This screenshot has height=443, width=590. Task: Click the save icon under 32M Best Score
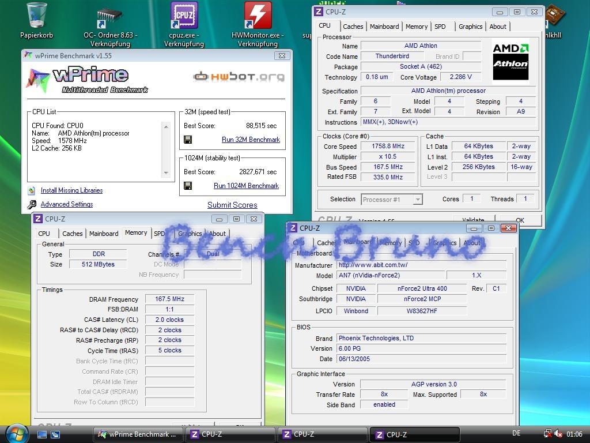188,140
